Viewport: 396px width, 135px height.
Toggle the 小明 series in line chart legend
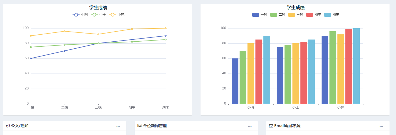click(80, 15)
